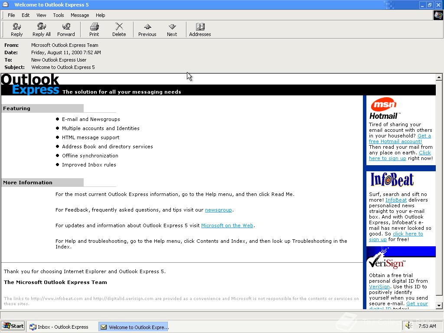
Task: Click the Hotmail 'Click here to sign up' link
Action: tap(387, 158)
